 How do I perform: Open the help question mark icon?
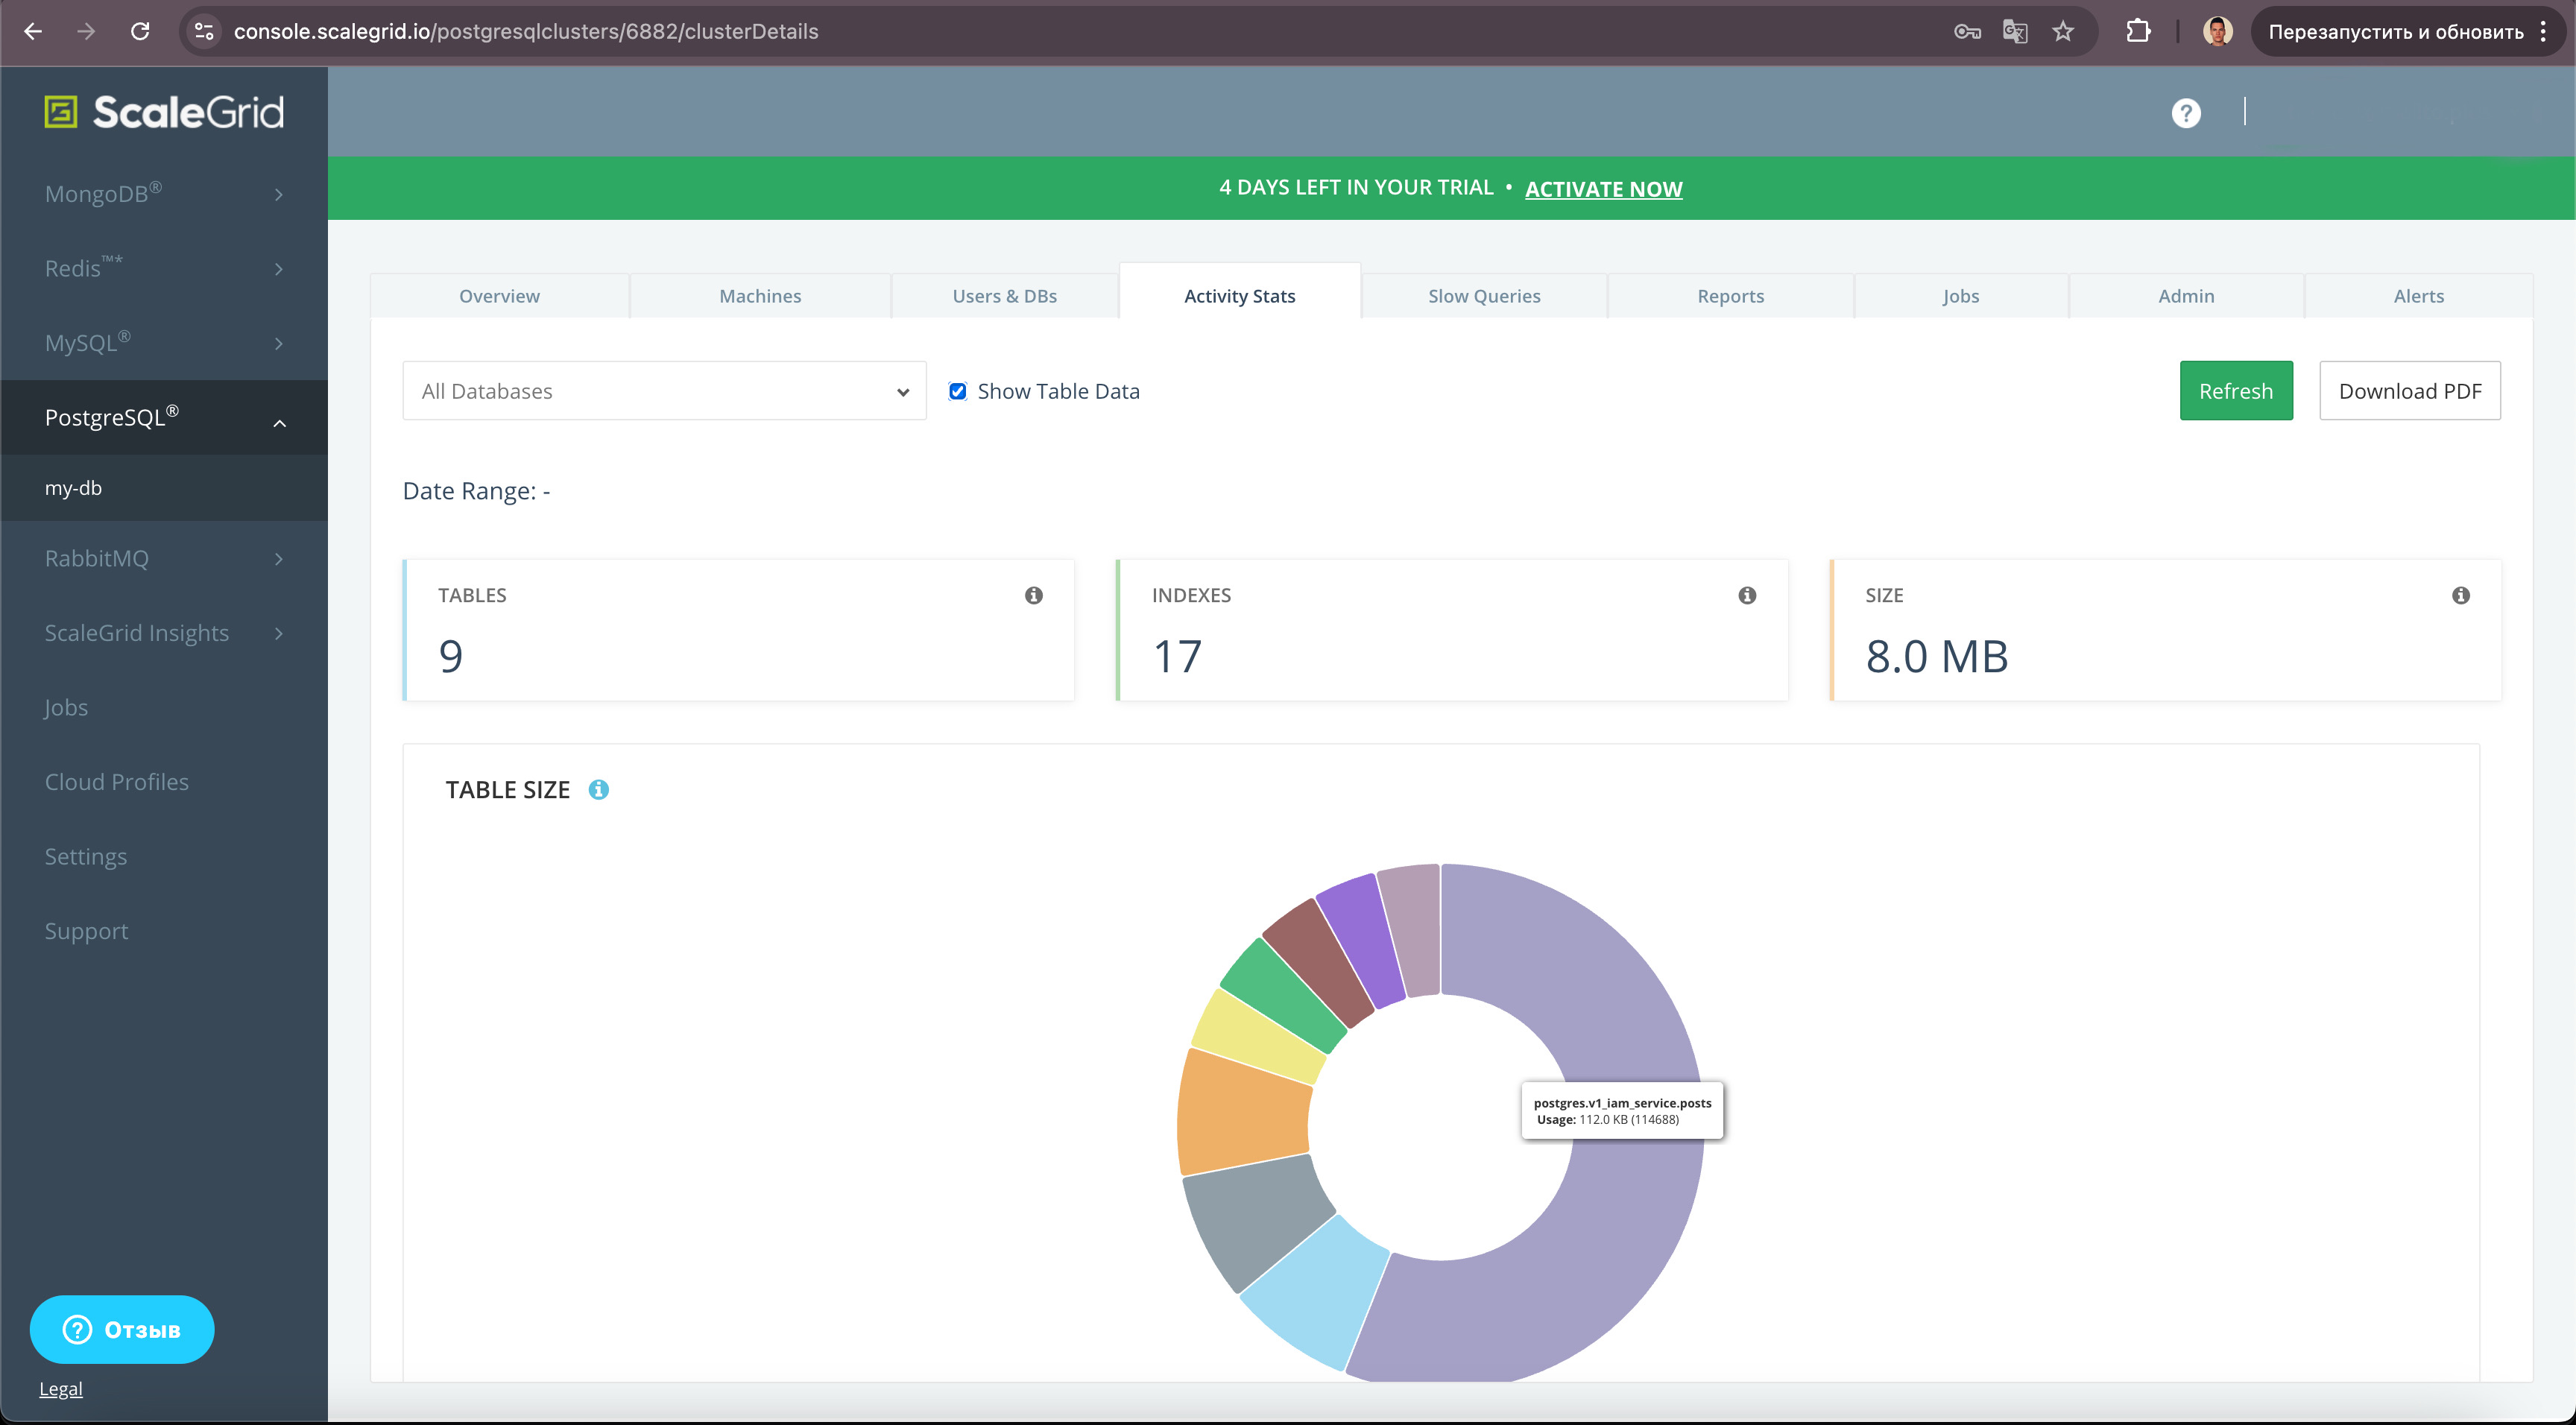pyautogui.click(x=2186, y=113)
